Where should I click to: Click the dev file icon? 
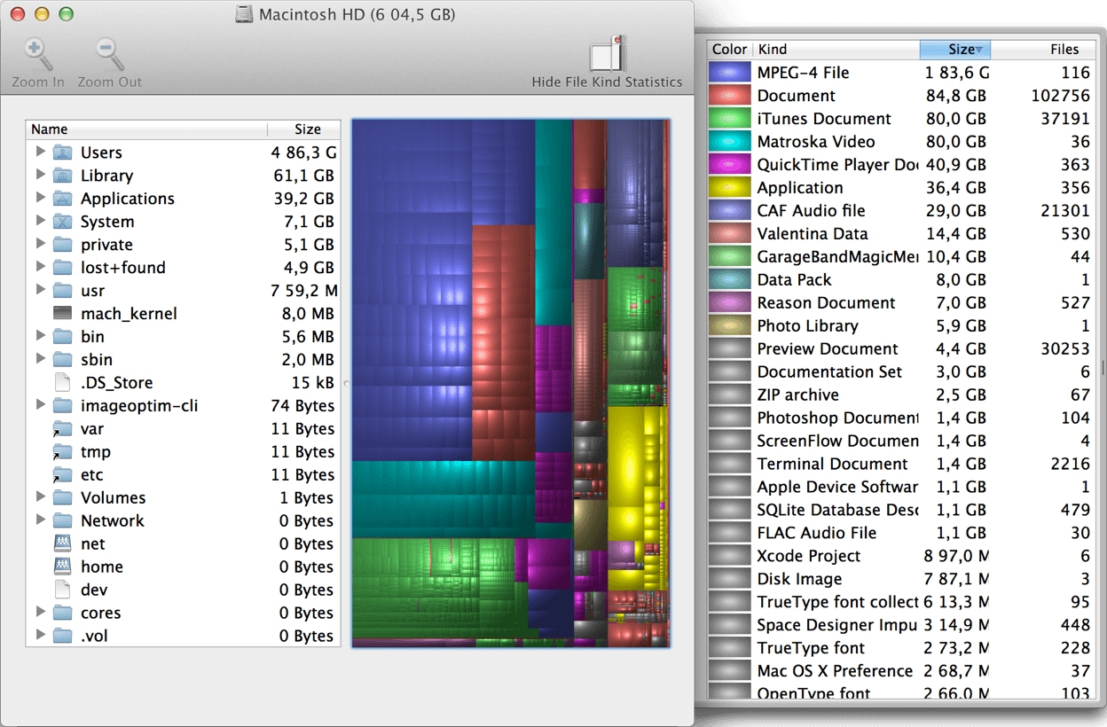(62, 590)
